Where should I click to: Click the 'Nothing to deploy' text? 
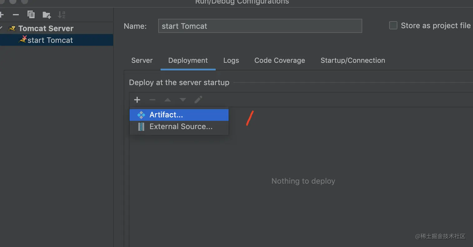[x=303, y=181]
